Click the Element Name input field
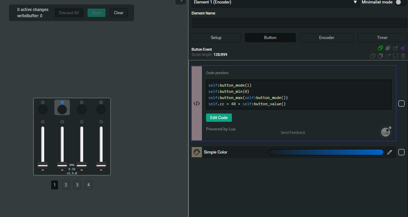 299,23
